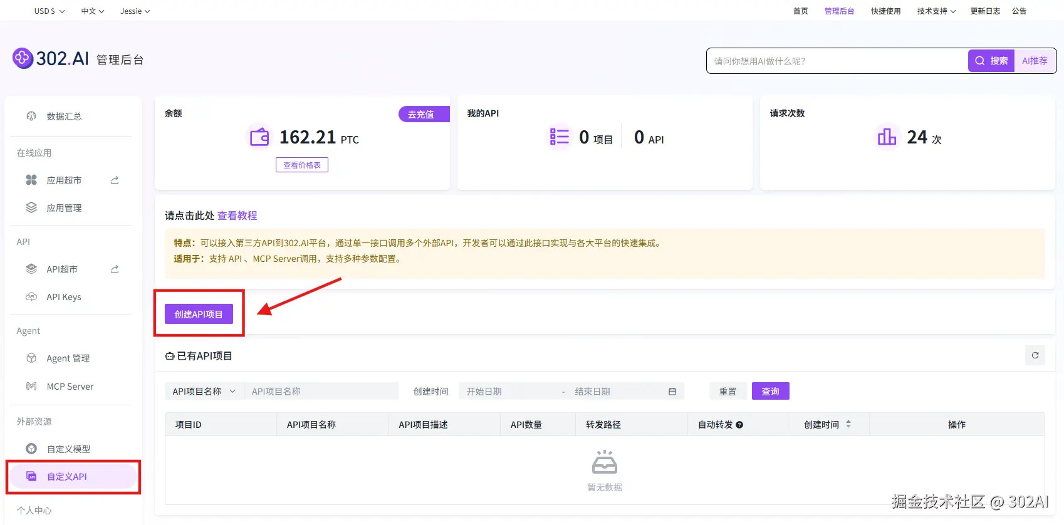Screen dimensions: 1064x525
Task: Click the list icon in 我的API card
Action: pyautogui.click(x=559, y=137)
